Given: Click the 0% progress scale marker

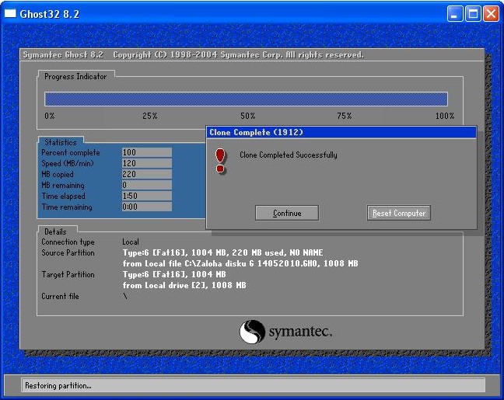Looking at the screenshot, I should (x=50, y=116).
